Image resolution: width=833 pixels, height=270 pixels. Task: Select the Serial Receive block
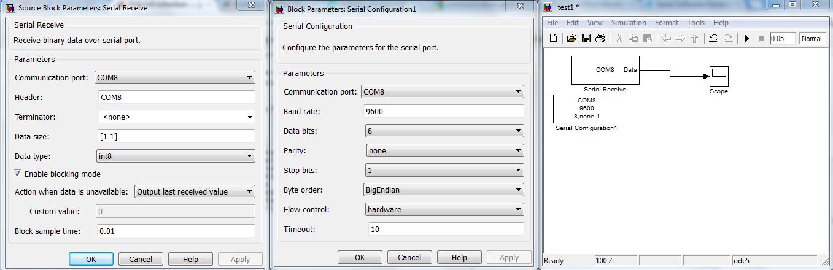point(605,70)
